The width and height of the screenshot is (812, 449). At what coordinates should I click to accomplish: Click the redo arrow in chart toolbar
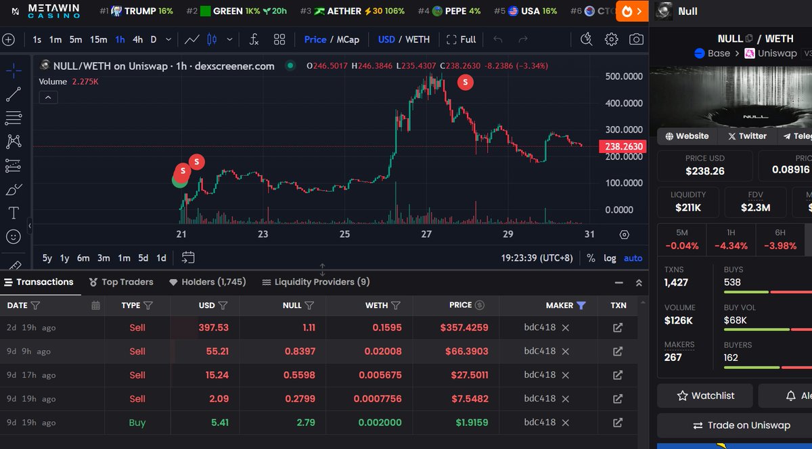pyautogui.click(x=522, y=39)
